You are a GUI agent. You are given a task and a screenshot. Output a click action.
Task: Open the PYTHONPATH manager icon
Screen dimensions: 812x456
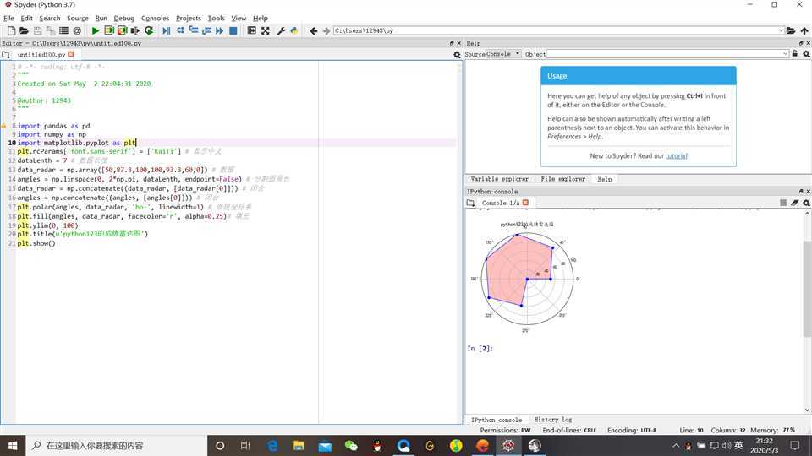[x=294, y=31]
